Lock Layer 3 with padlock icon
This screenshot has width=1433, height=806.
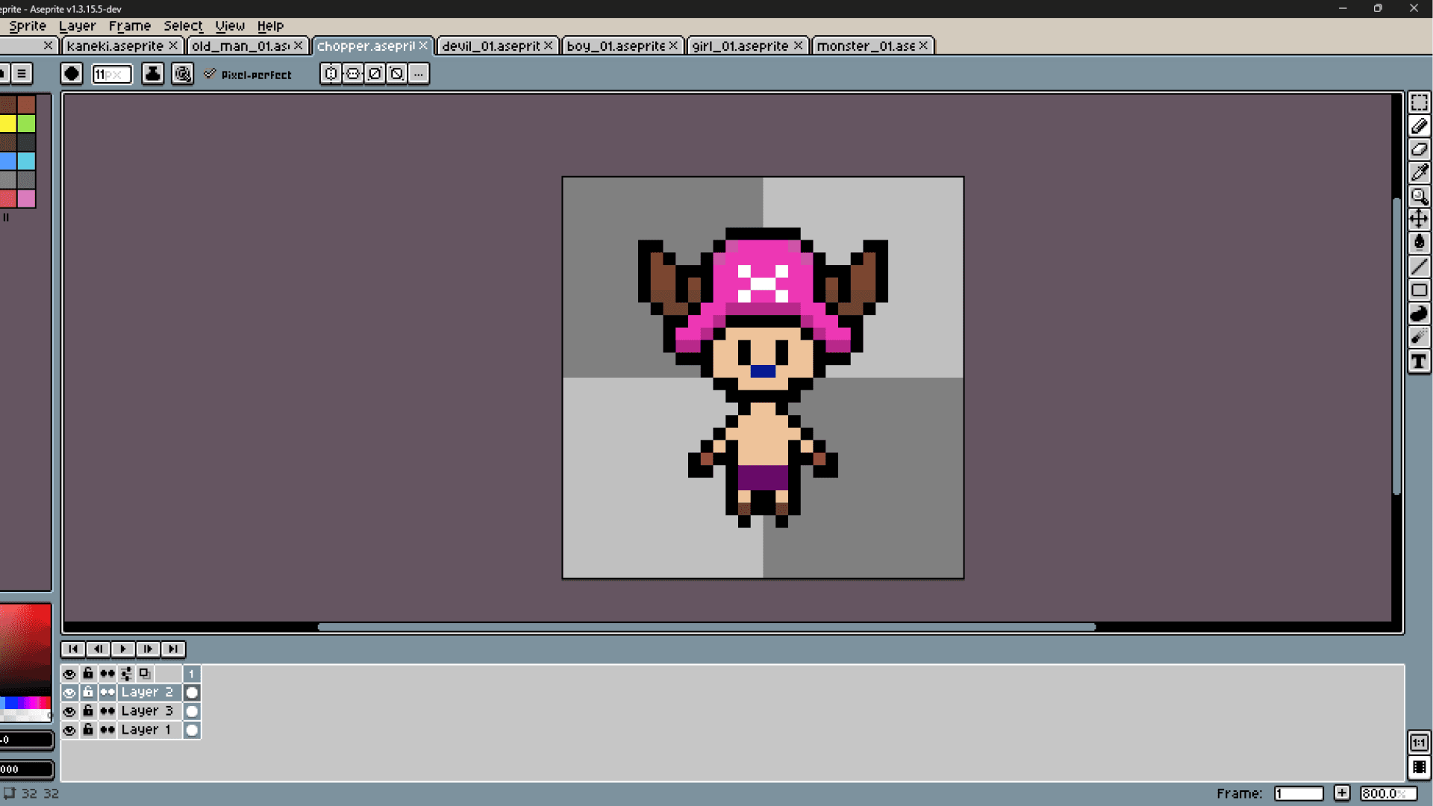coord(88,711)
